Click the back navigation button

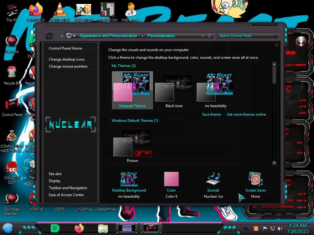[x=50, y=36]
